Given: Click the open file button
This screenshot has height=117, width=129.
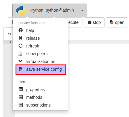Looking at the screenshot, I should (117, 22).
